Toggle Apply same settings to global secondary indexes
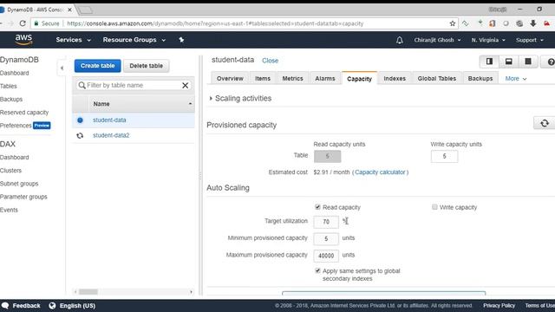This screenshot has height=312, width=555. (x=317, y=270)
